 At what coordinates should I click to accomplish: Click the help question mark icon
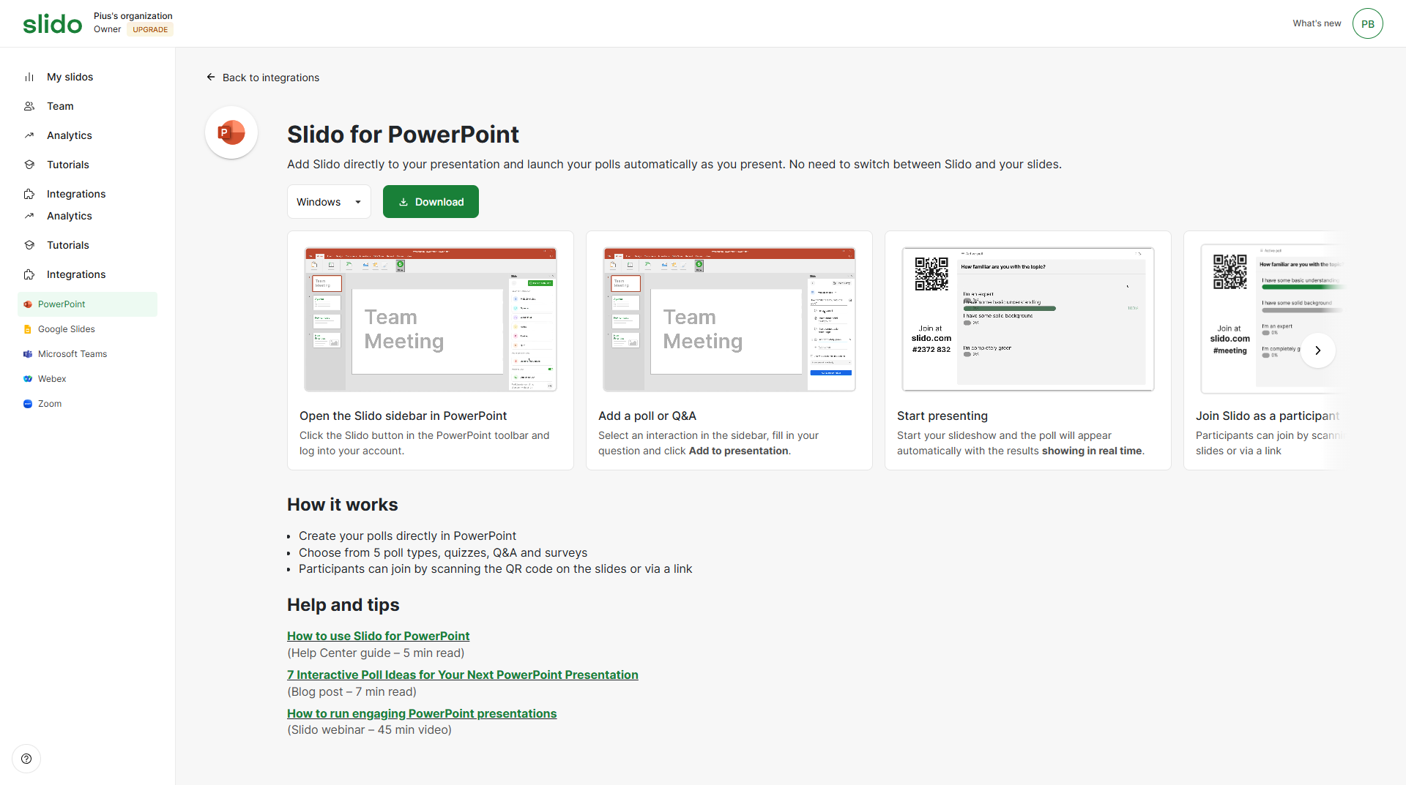click(26, 759)
